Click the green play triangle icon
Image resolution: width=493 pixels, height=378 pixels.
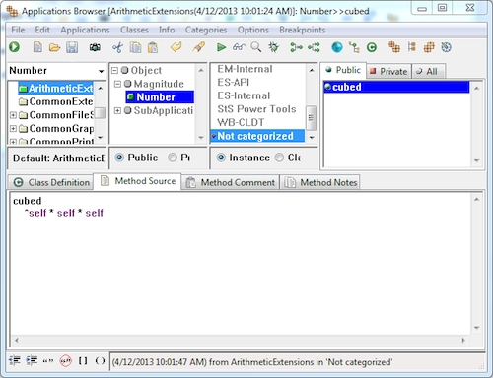(x=221, y=47)
